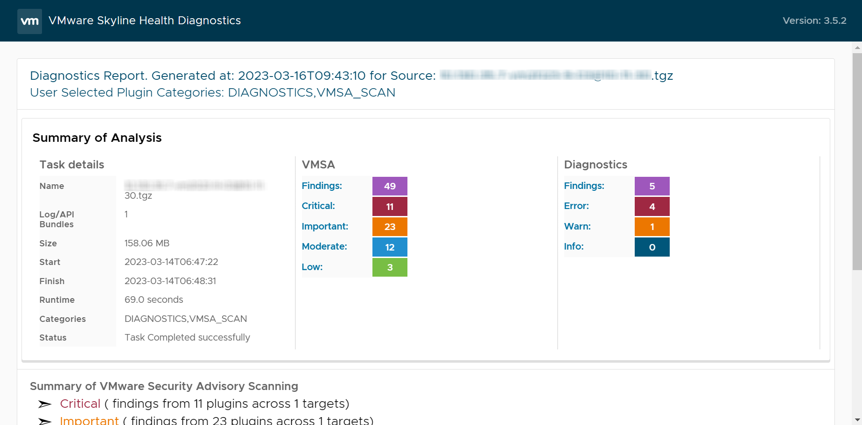862x425 pixels.
Task: Click the VMware vm logo icon
Action: 29,21
